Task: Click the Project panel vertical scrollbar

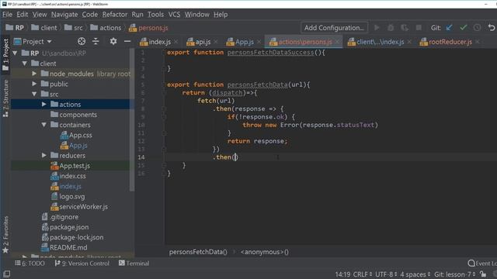Action: point(132,120)
